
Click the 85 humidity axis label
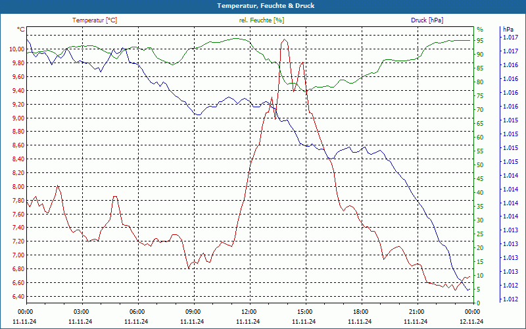[x=480, y=68]
